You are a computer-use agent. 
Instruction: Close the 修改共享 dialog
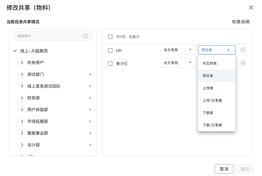coord(251,8)
